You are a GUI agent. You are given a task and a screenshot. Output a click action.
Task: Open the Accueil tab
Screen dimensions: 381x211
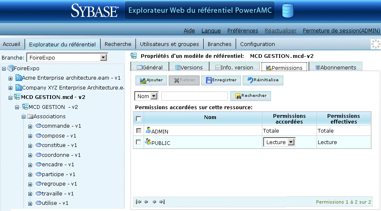pyautogui.click(x=11, y=44)
